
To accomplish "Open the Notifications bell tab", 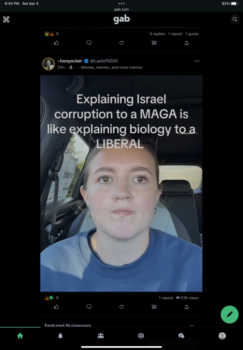I will point(60,336).
